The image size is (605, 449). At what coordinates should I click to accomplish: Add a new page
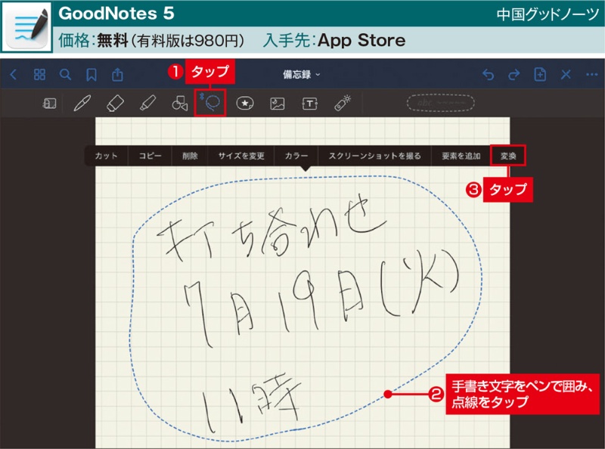point(540,74)
